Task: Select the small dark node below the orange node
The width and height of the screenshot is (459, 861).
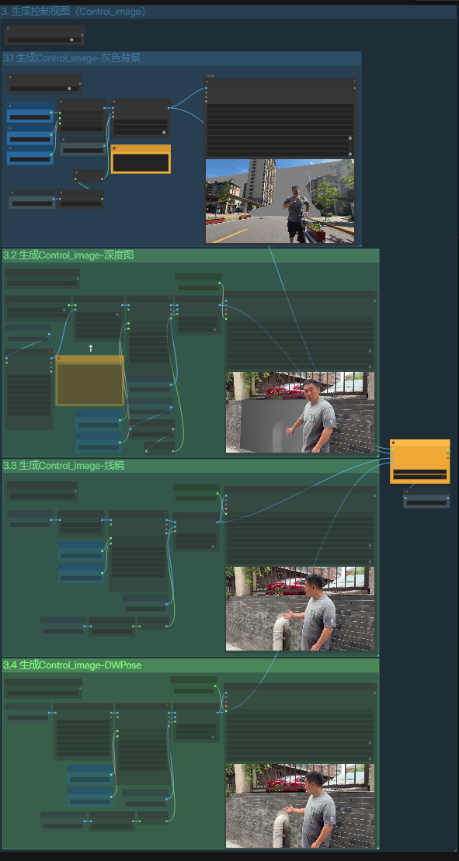Action: click(426, 498)
